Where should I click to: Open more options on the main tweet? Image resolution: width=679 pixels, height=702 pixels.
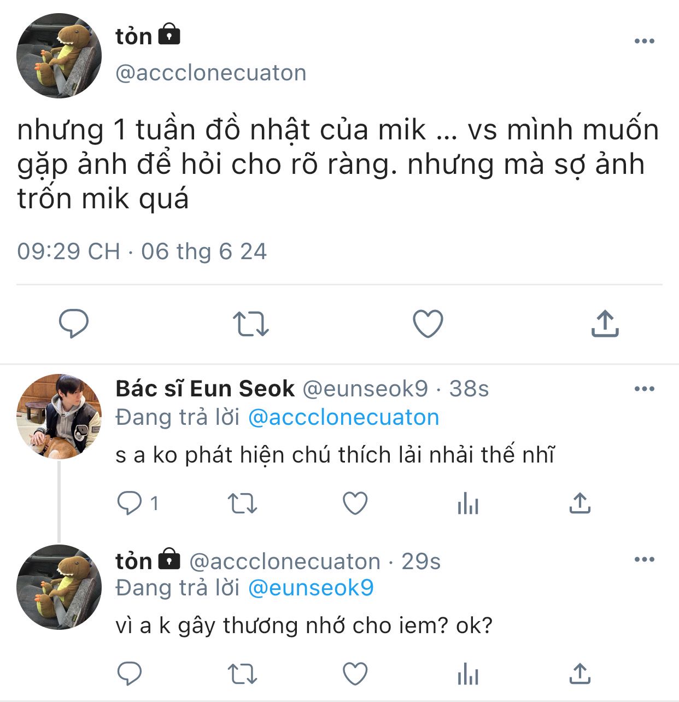pyautogui.click(x=645, y=41)
